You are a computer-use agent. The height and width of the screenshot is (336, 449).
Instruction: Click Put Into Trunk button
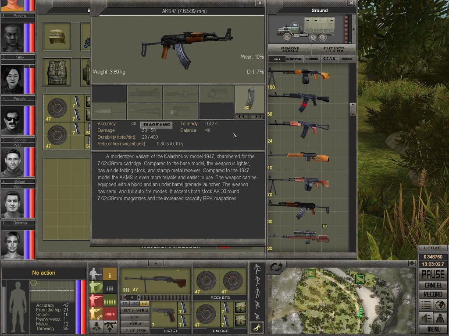334,49
